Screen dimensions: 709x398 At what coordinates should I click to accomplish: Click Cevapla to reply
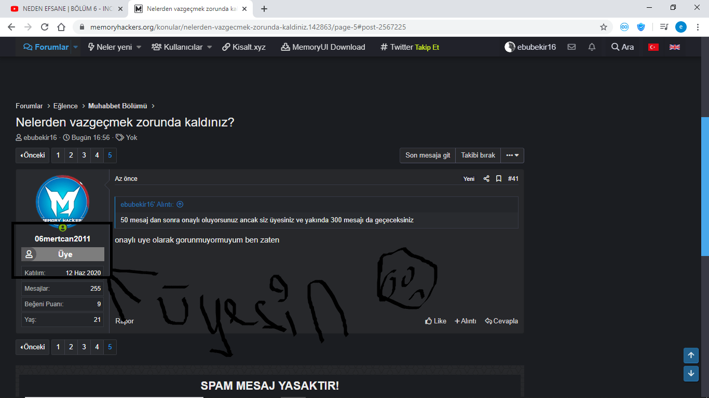(501, 321)
